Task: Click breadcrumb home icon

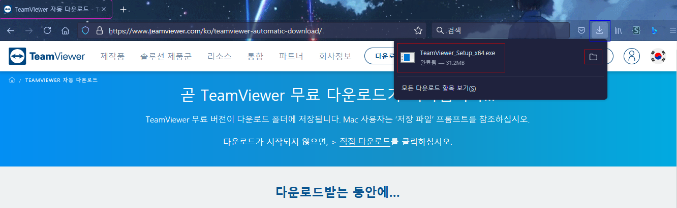Action: point(12,80)
